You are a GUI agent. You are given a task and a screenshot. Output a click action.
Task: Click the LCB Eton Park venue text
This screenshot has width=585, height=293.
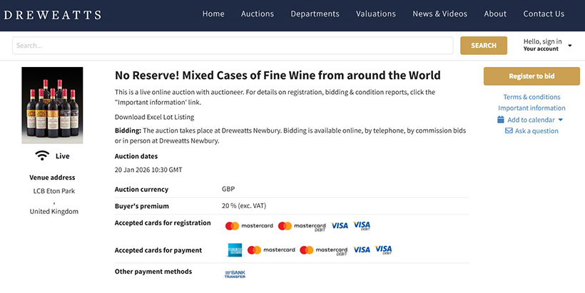click(x=54, y=191)
